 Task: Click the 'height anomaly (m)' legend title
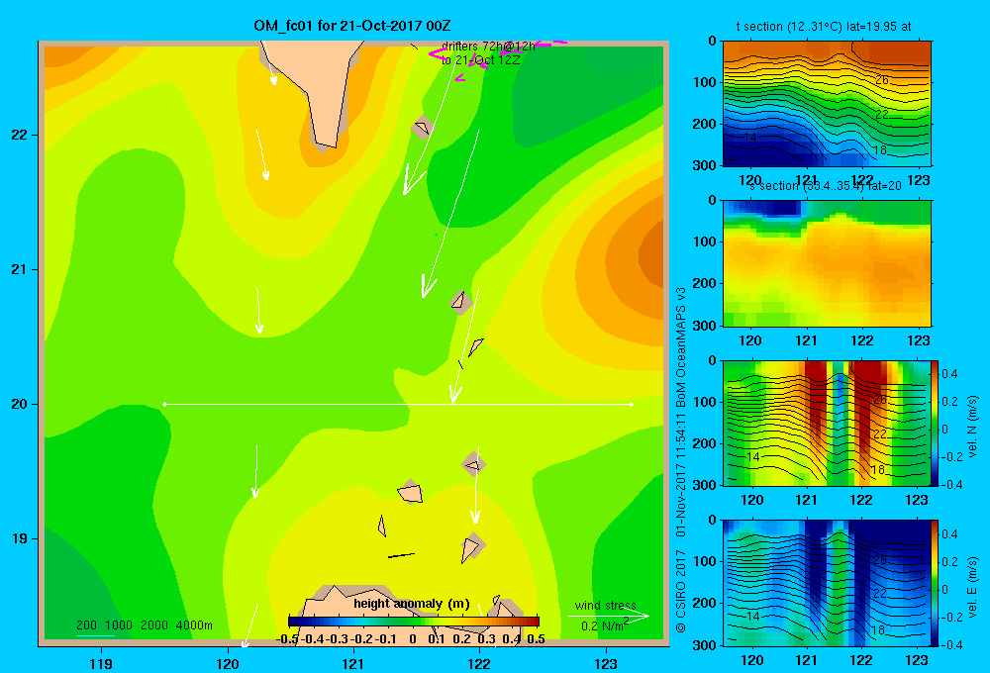(412, 604)
